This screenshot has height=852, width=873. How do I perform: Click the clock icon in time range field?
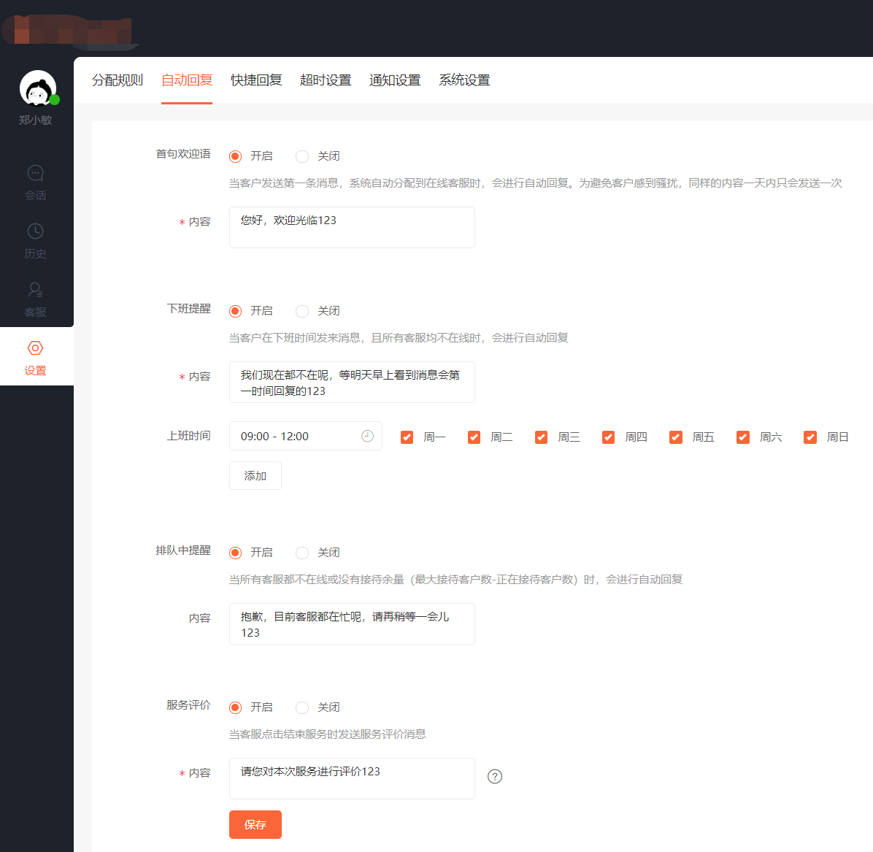click(367, 436)
